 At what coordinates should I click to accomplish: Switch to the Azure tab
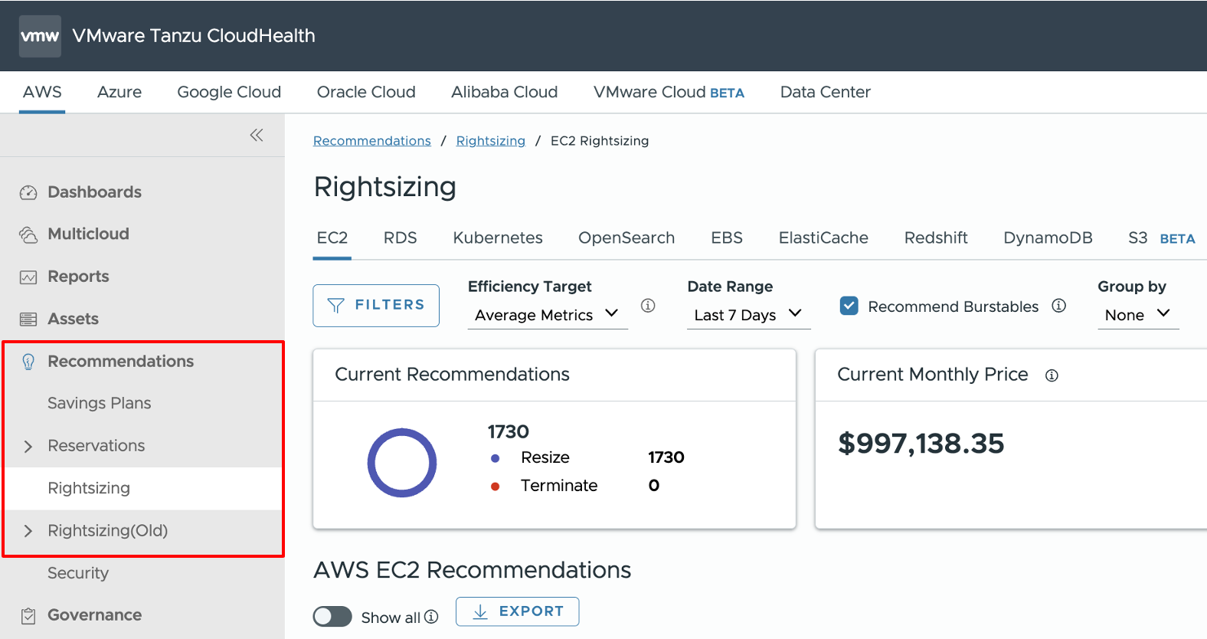tap(119, 92)
